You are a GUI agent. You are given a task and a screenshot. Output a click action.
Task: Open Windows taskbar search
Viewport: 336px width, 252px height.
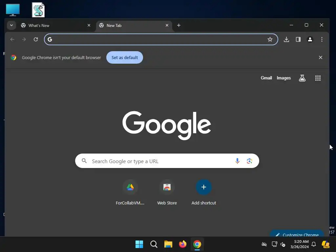click(x=154, y=244)
